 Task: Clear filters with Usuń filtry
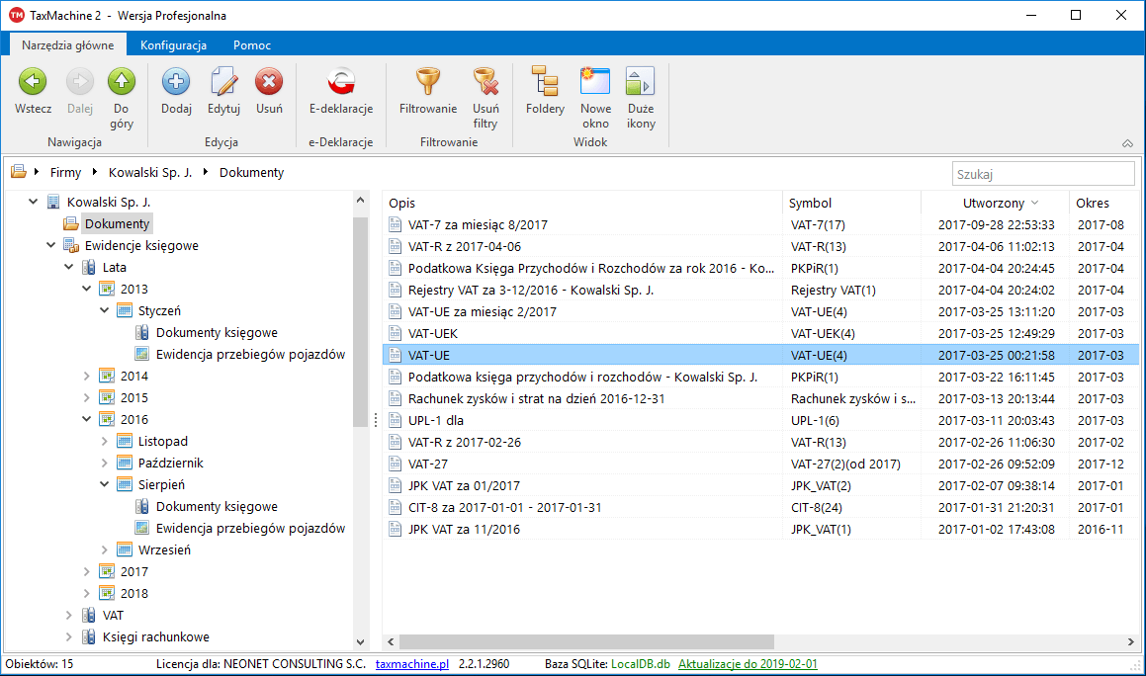pos(485,94)
